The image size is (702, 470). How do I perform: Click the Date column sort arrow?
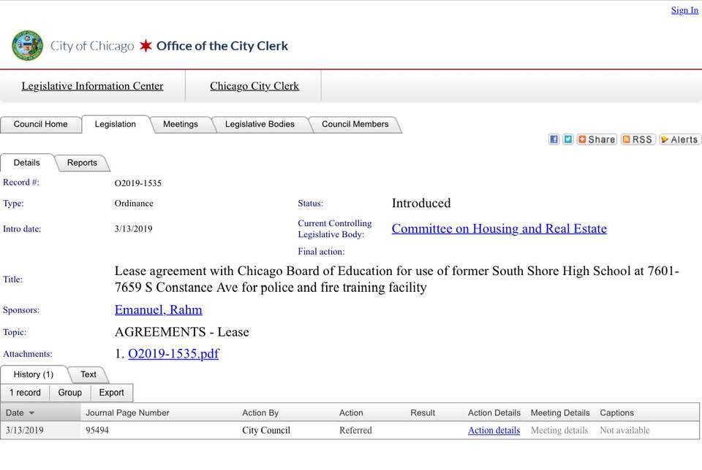tap(31, 413)
